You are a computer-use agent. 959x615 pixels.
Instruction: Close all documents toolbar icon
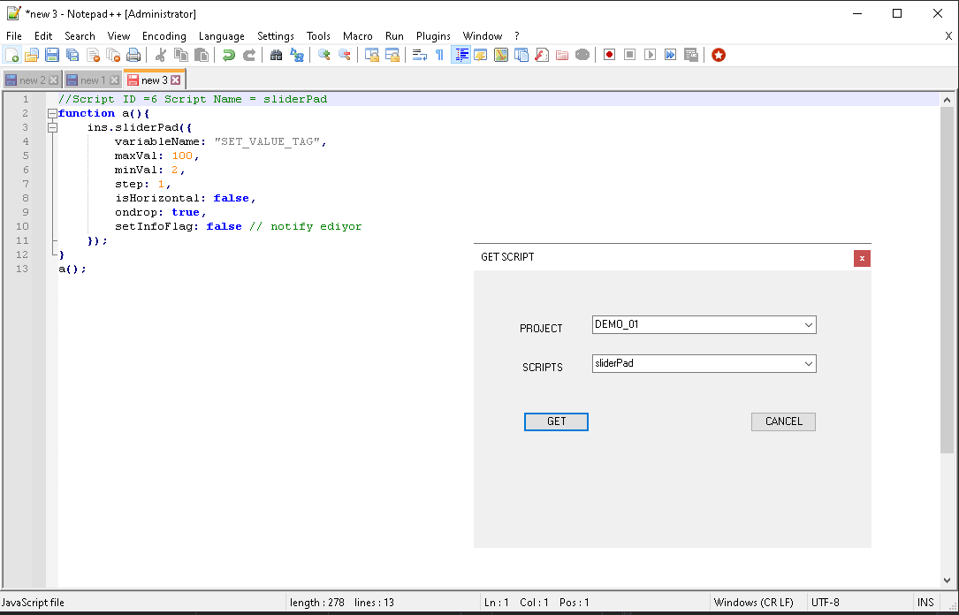pyautogui.click(x=113, y=55)
